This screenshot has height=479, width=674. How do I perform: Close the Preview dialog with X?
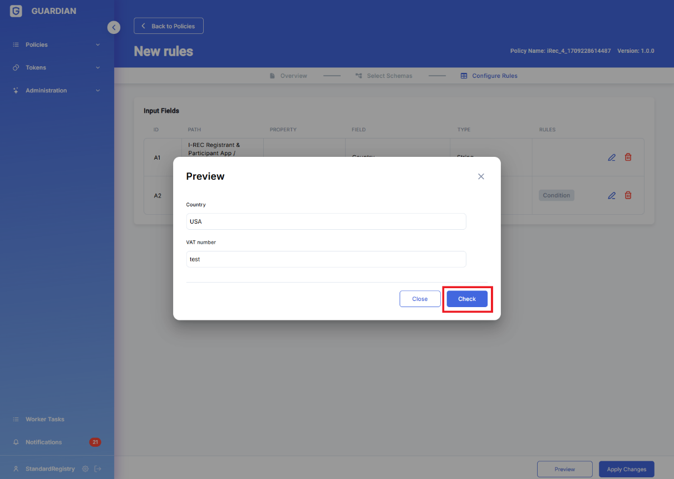tap(481, 176)
